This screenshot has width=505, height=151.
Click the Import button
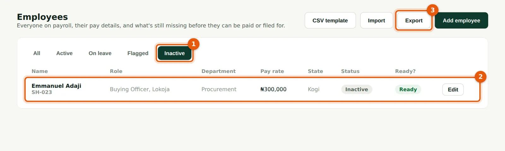(x=376, y=20)
